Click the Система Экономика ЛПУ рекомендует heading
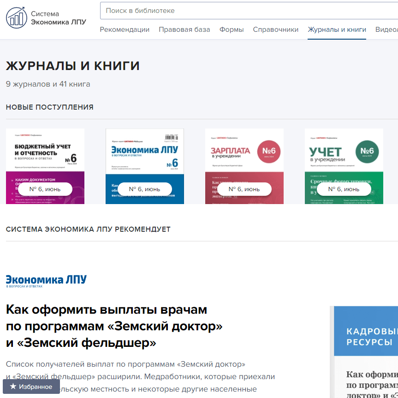Viewport: 398px width, 398px height. pos(88,229)
